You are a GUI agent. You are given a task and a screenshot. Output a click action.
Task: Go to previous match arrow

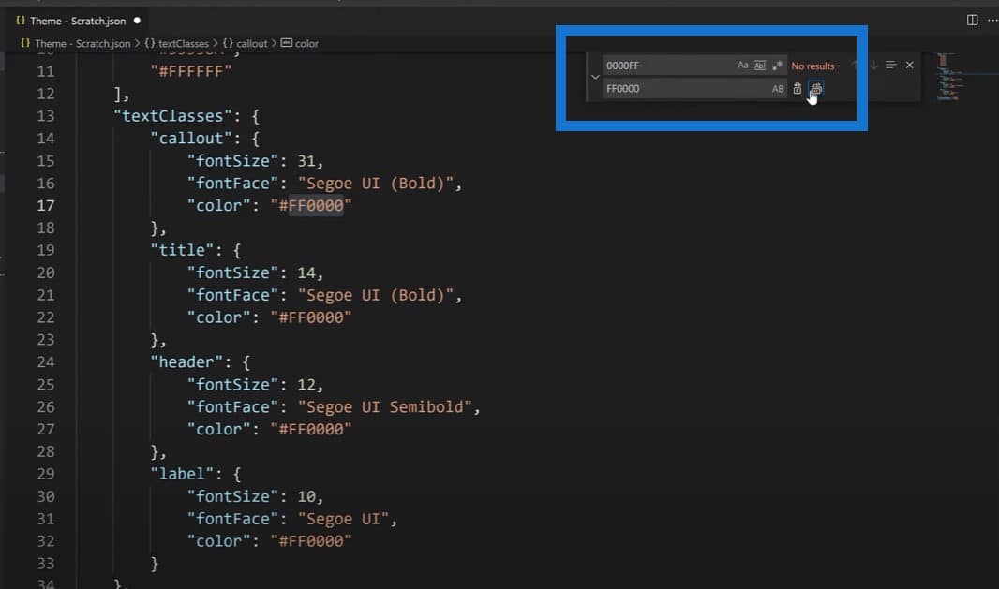855,65
